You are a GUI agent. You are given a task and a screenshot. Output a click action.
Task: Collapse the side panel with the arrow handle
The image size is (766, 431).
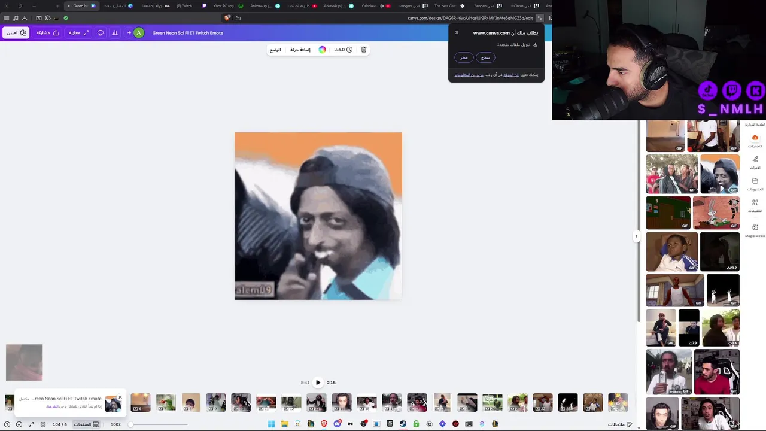click(637, 236)
